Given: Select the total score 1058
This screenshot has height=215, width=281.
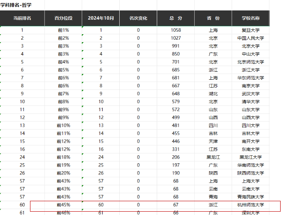Looking at the screenshot, I should click(176, 30).
